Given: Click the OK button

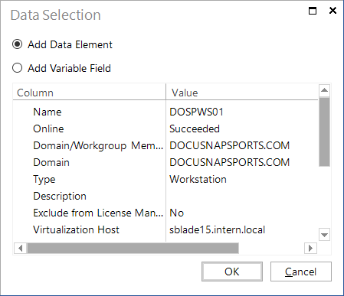Looking at the screenshot, I should point(232,272).
